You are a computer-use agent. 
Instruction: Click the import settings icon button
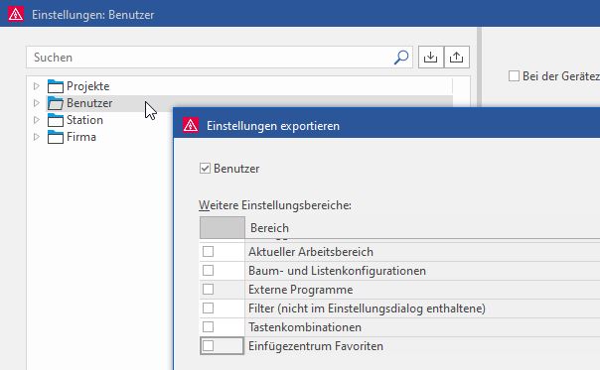431,58
